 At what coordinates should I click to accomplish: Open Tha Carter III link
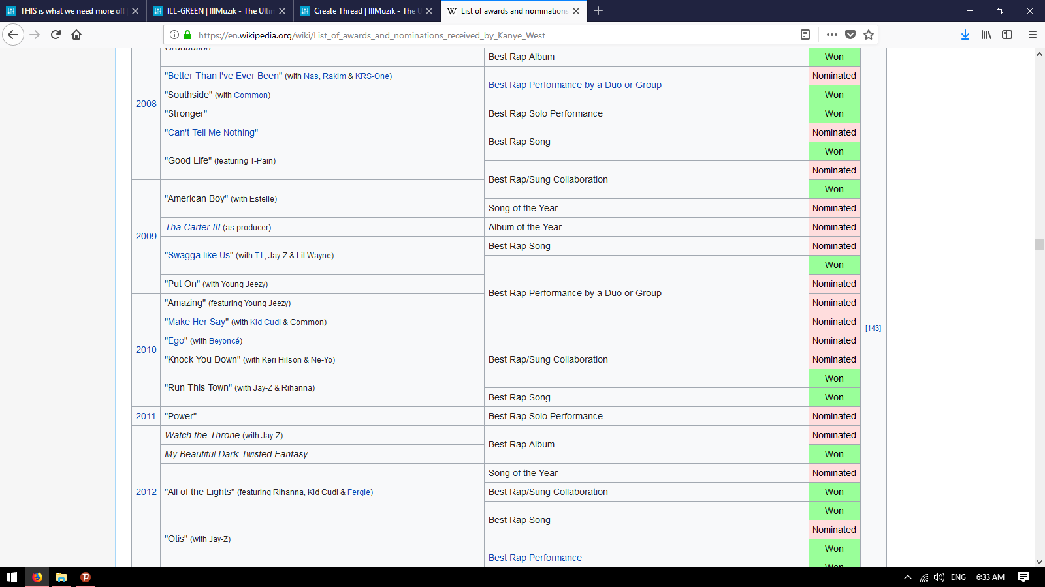coord(193,227)
